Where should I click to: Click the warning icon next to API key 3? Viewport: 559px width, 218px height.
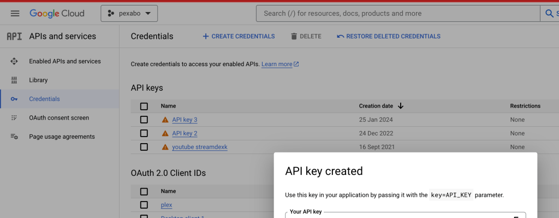[165, 120]
